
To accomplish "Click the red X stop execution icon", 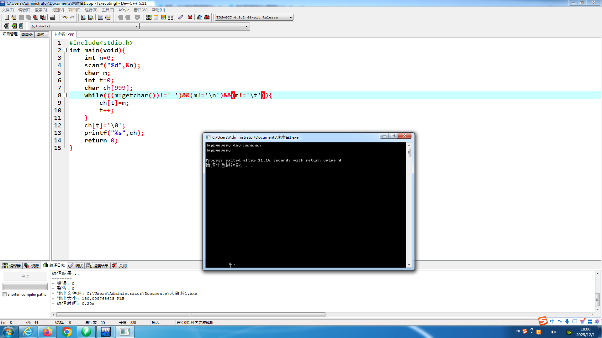I will (190, 17).
